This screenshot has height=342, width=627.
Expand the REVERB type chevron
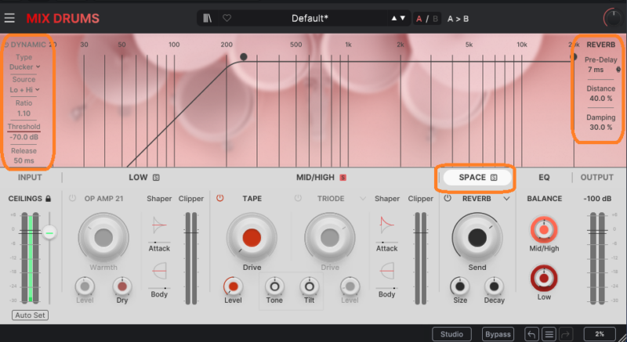[x=507, y=199]
